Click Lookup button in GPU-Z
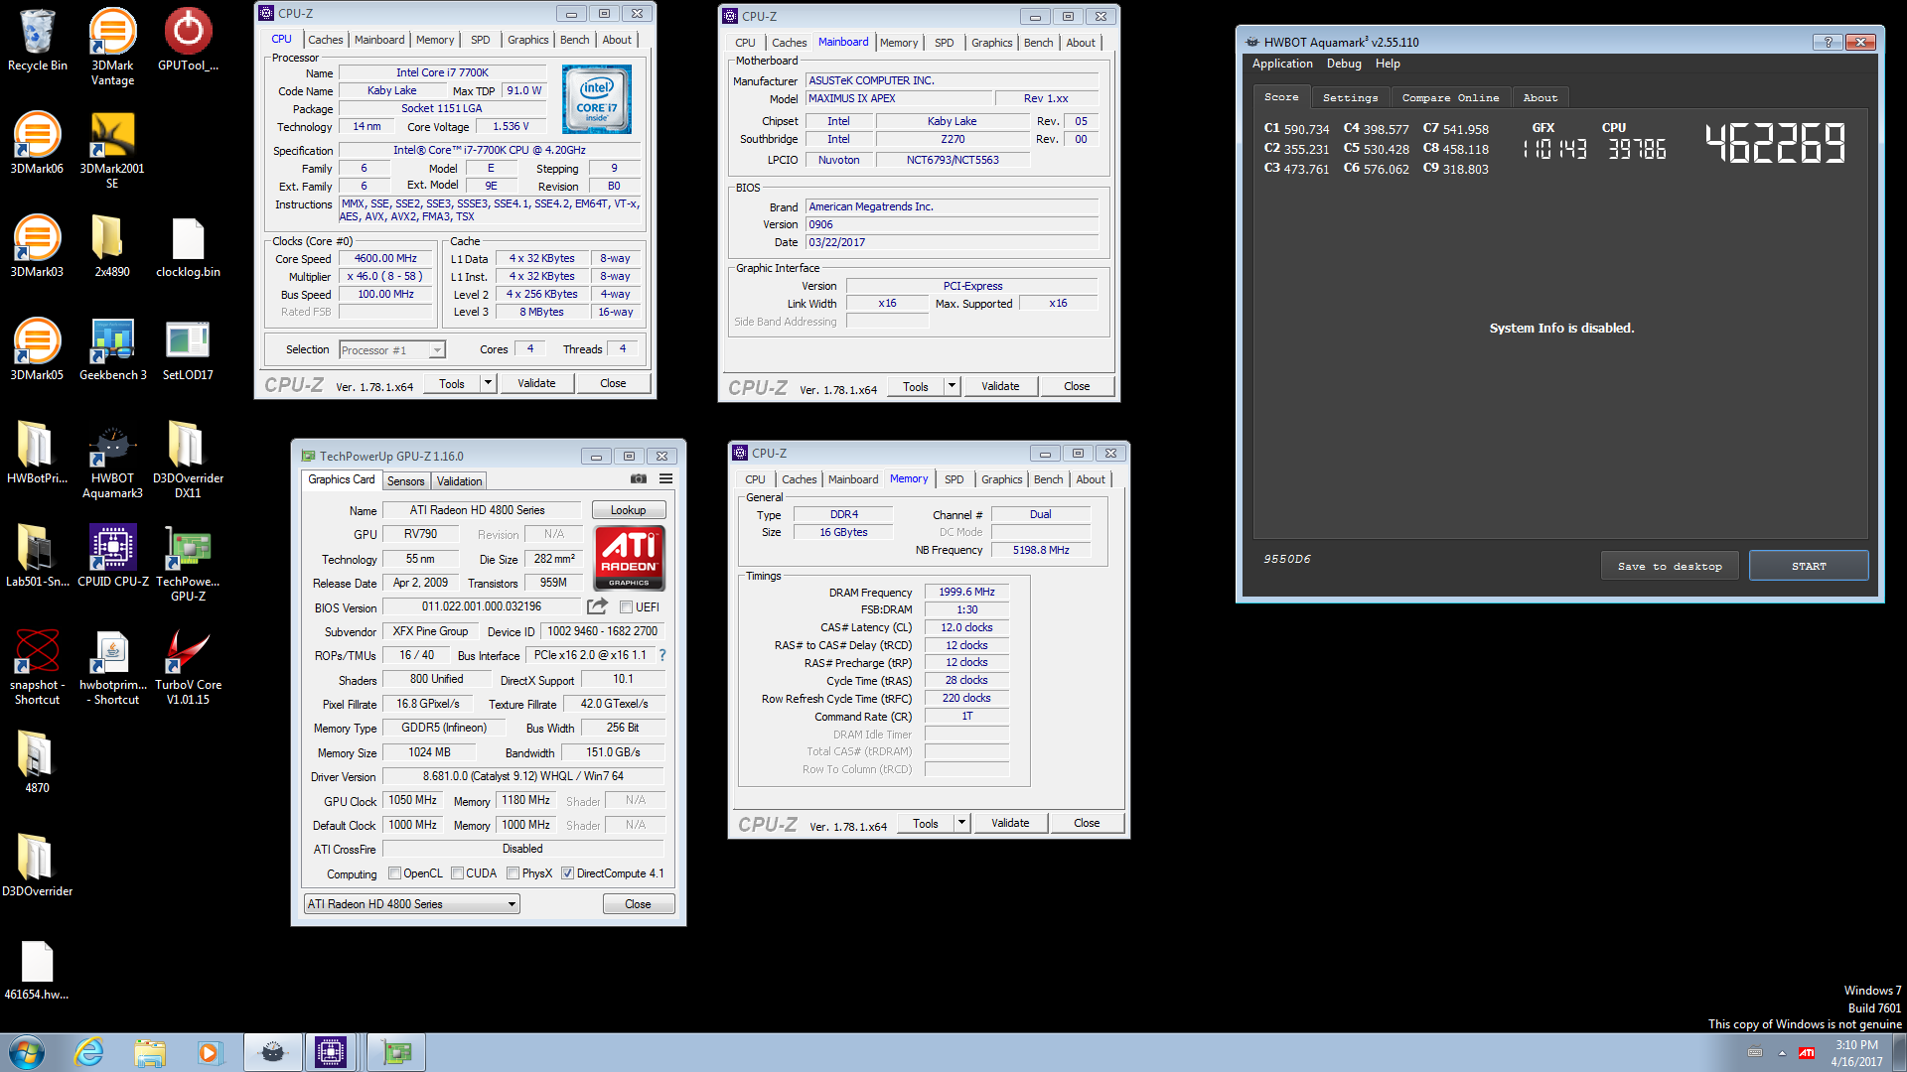 click(x=629, y=510)
